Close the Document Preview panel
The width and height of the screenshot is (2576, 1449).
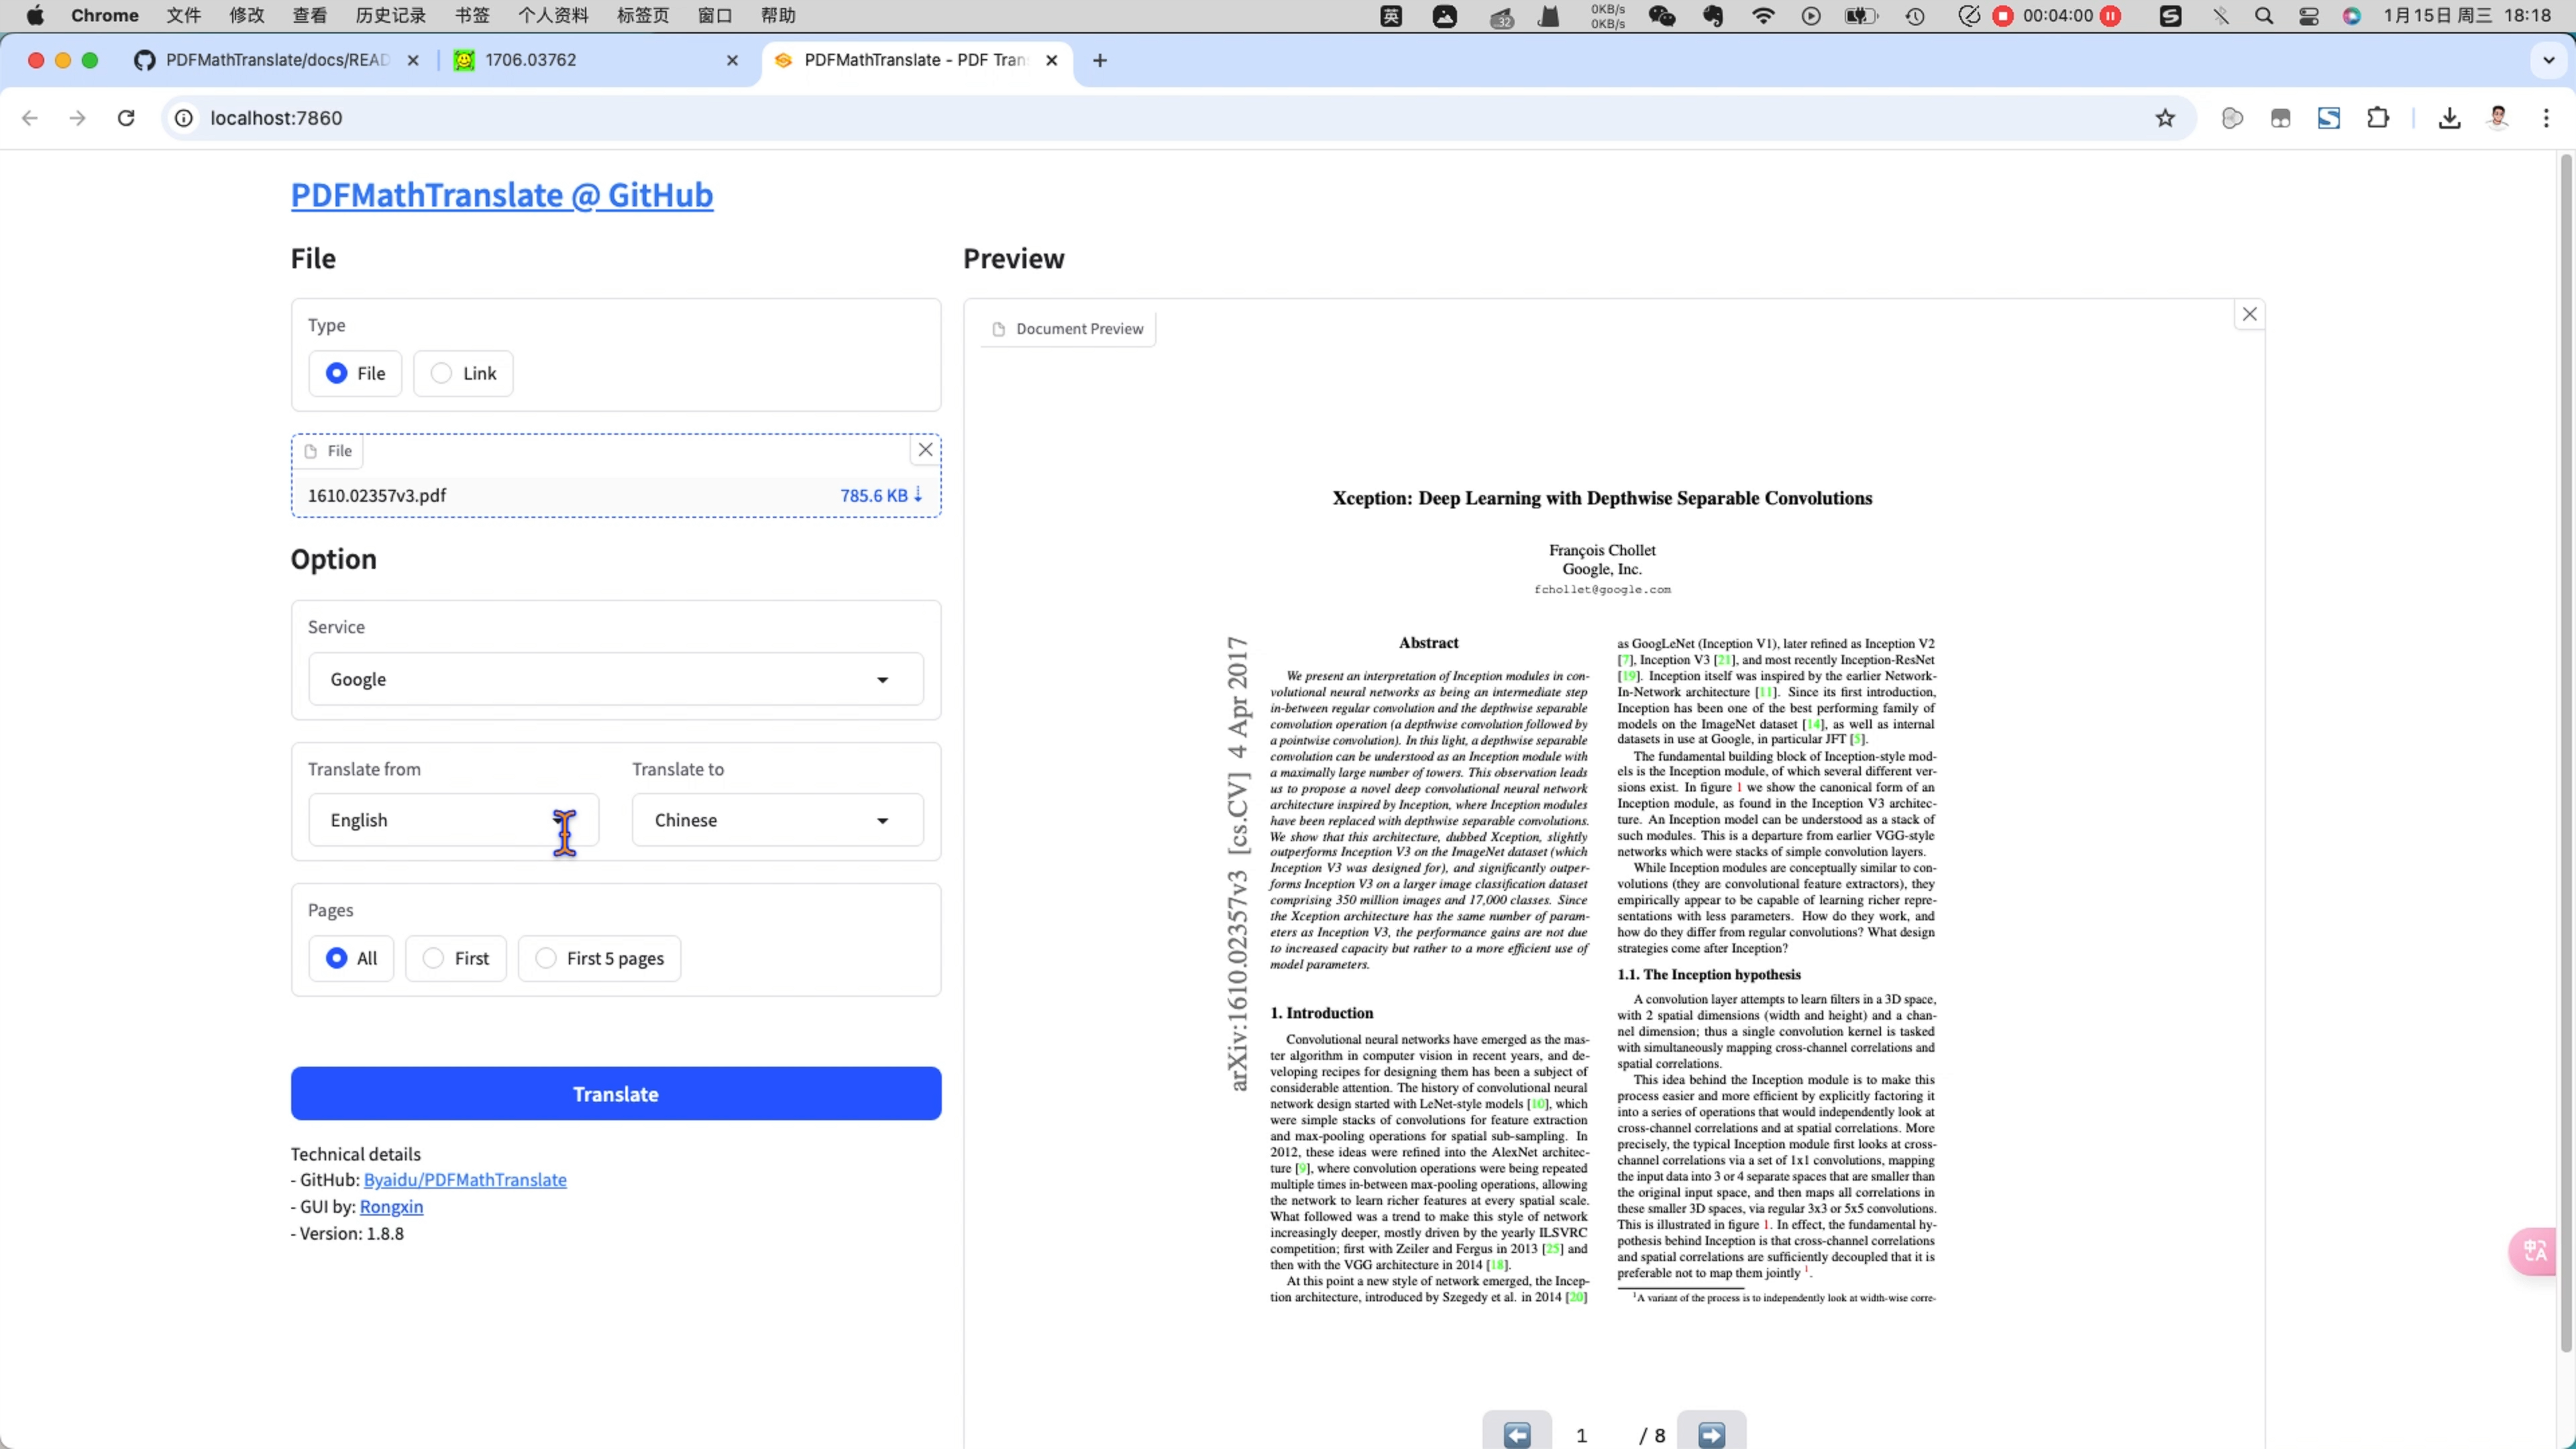2249,314
